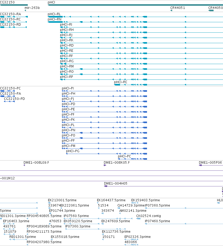Viewport: 223px width, 246px height.
Task: Click the pHCl gene label
Action: (x=51, y=2)
